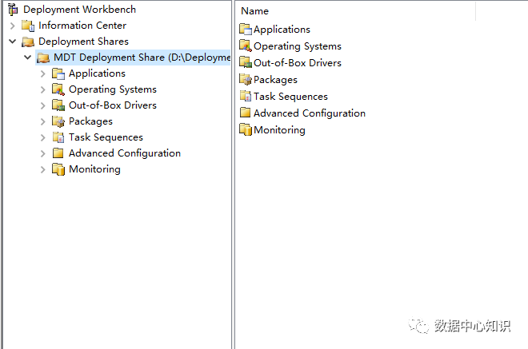Image resolution: width=528 pixels, height=349 pixels.
Task: Select Advanced Configuration text in the Name list
Action: point(310,113)
